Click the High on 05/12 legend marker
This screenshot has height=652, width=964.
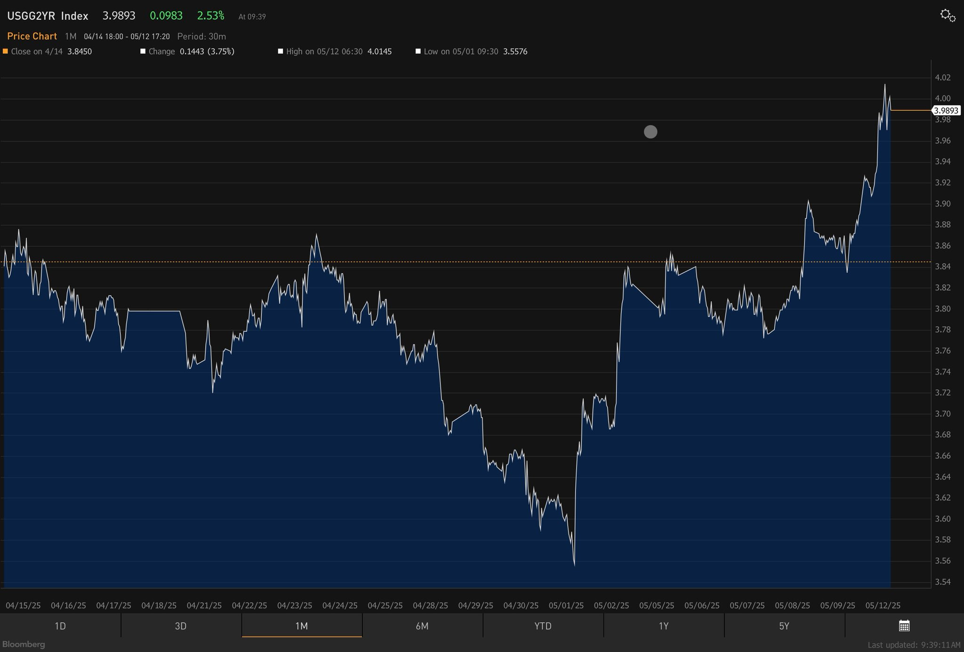(280, 51)
